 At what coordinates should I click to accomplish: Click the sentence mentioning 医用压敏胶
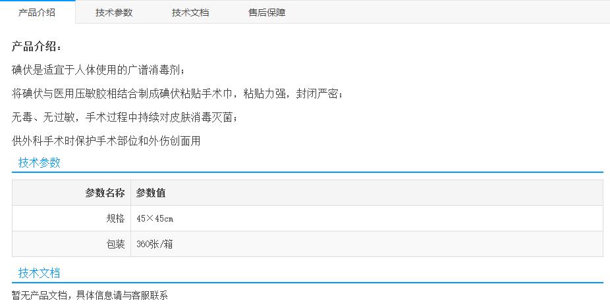click(x=178, y=93)
